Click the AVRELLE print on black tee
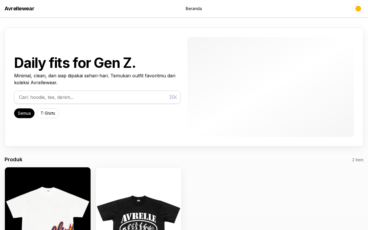This screenshot has width=368, height=230. [138, 218]
